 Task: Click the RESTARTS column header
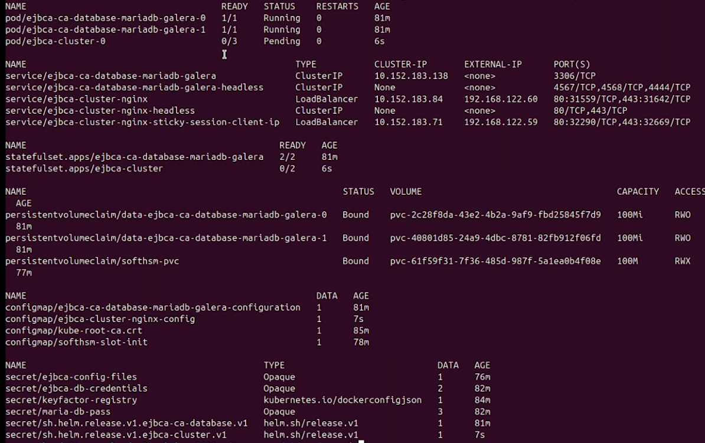(337, 6)
